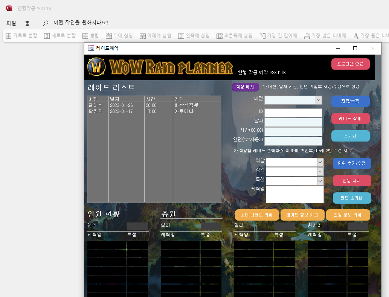
Task: Click 아래에 삽입 toolbar icon
Action: tap(143, 36)
